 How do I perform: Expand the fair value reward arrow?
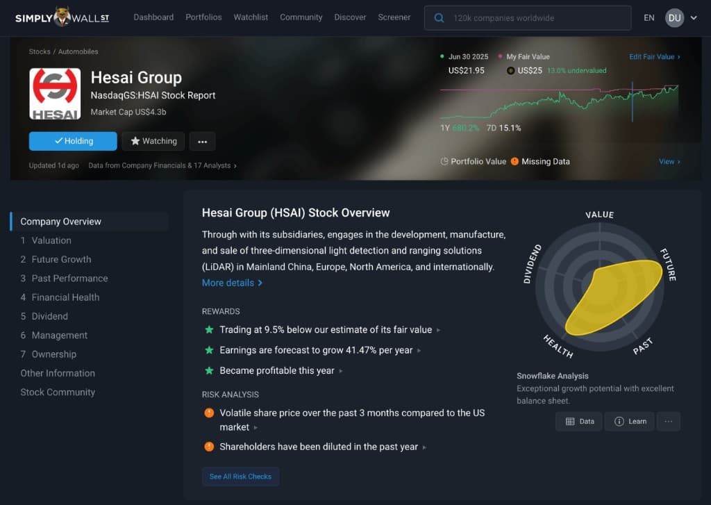(439, 331)
